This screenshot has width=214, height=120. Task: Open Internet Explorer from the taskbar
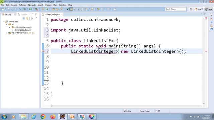33,117
